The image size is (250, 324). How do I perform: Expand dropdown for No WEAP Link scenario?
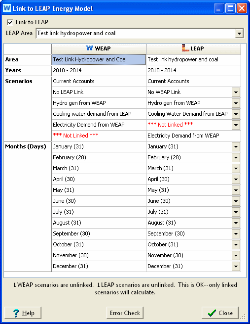coord(236,92)
